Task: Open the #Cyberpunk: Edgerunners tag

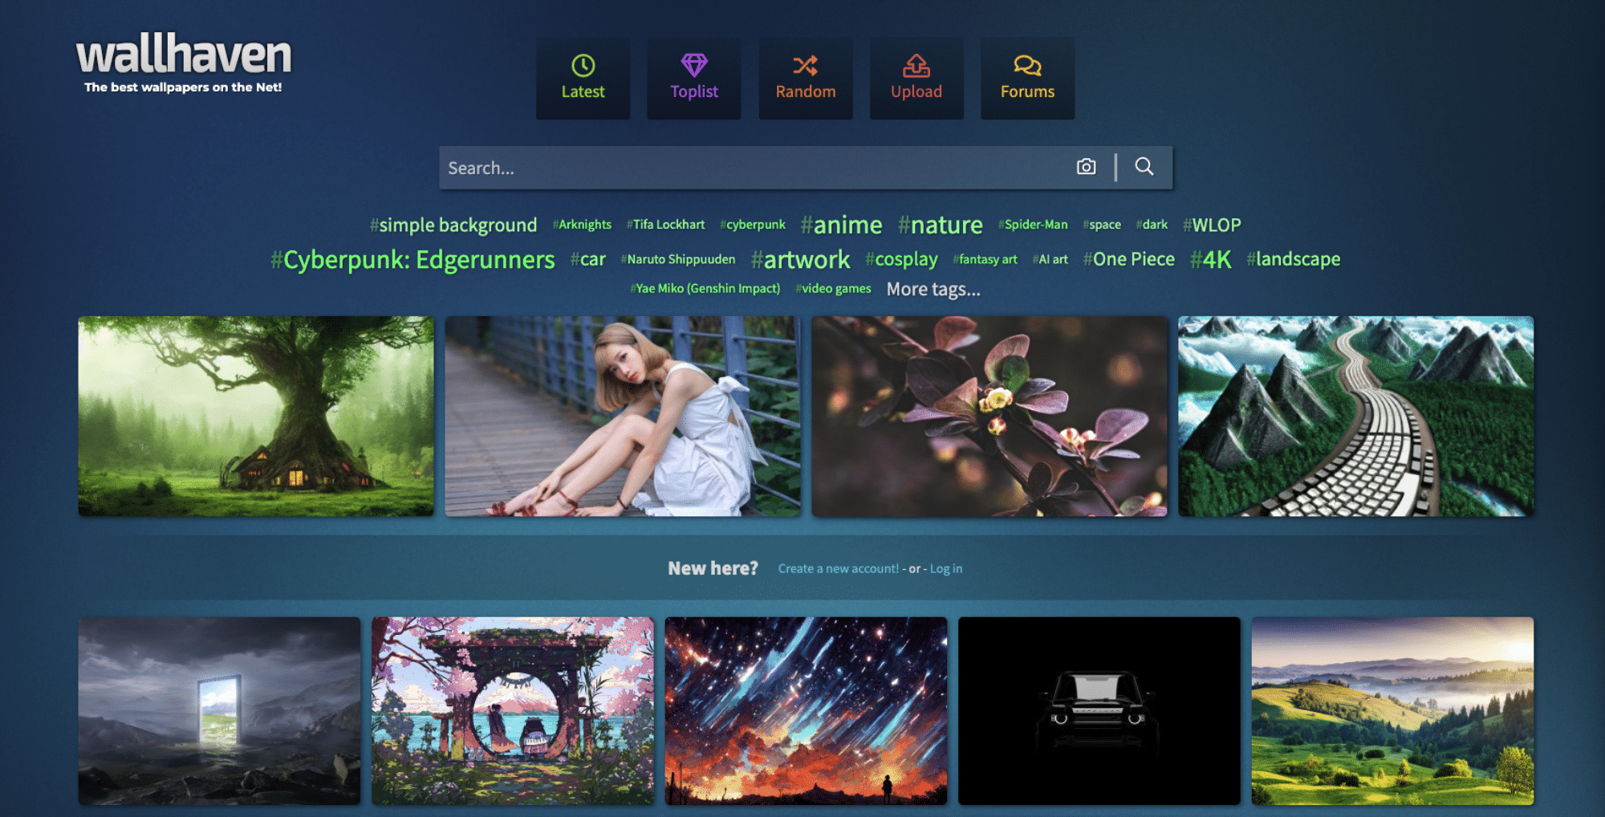Action: [x=412, y=260]
